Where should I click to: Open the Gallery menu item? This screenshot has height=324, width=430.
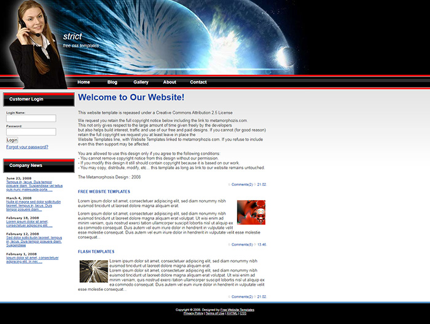click(141, 82)
